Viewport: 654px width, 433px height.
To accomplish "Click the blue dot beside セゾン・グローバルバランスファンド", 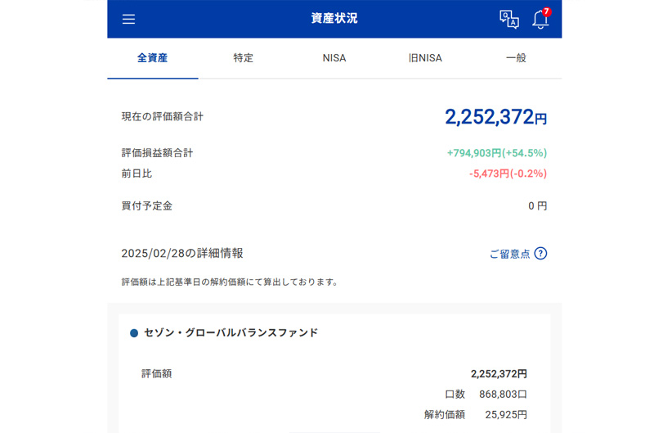I will [134, 333].
